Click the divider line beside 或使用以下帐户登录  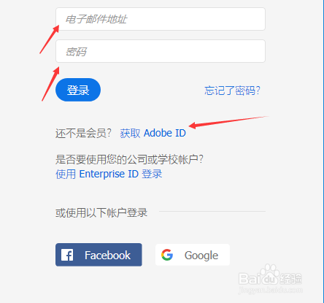(212, 211)
